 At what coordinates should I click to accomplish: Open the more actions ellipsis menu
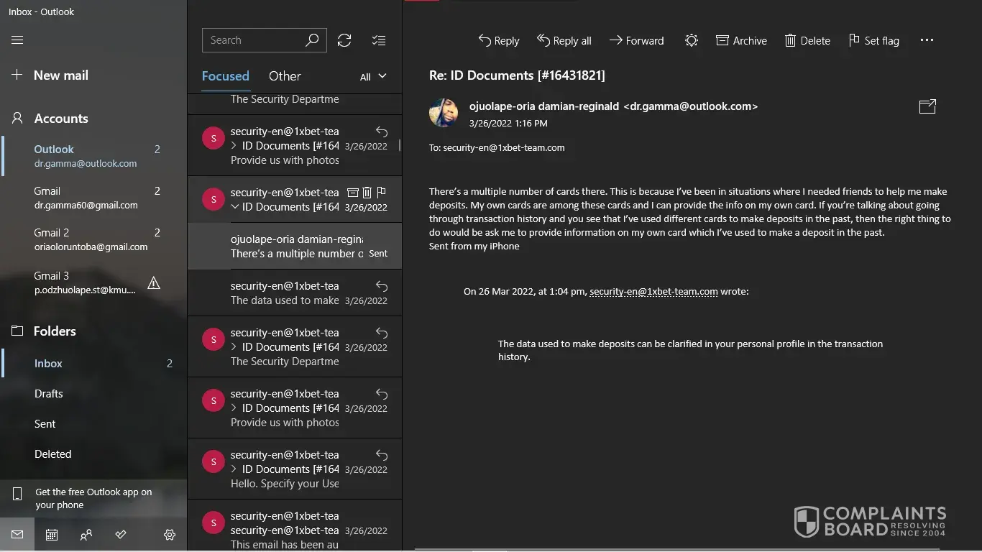pos(927,40)
